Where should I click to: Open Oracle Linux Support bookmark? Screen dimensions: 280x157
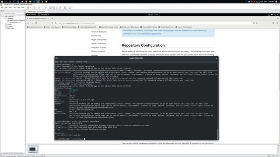52,27
